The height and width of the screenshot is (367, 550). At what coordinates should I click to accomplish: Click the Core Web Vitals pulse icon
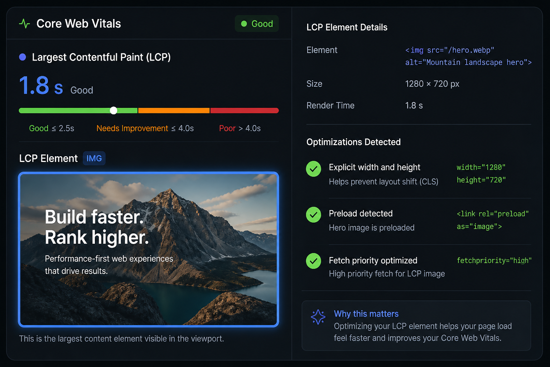click(24, 24)
